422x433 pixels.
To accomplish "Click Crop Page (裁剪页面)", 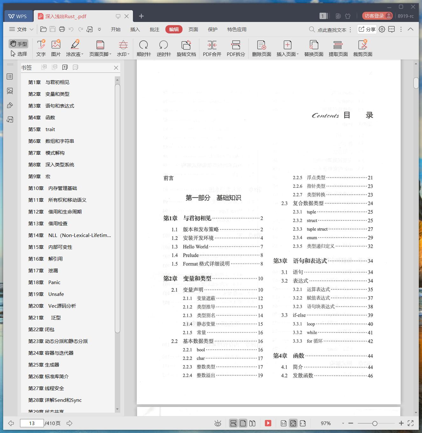I will (363, 48).
